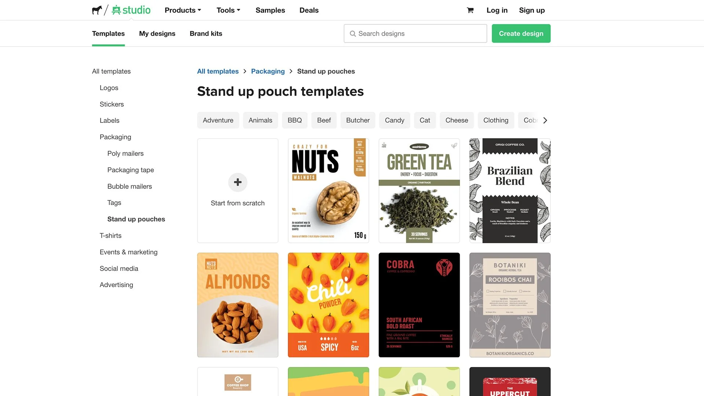Focus the Search designs field
704x396 pixels.
415,33
